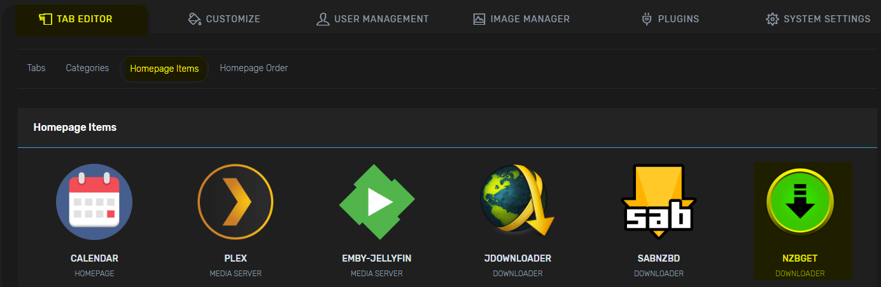Click MEDIA SERVER caption under Plex

tap(236, 274)
